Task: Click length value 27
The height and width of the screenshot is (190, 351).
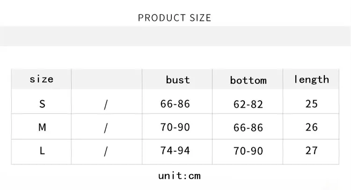Action: 311,150
